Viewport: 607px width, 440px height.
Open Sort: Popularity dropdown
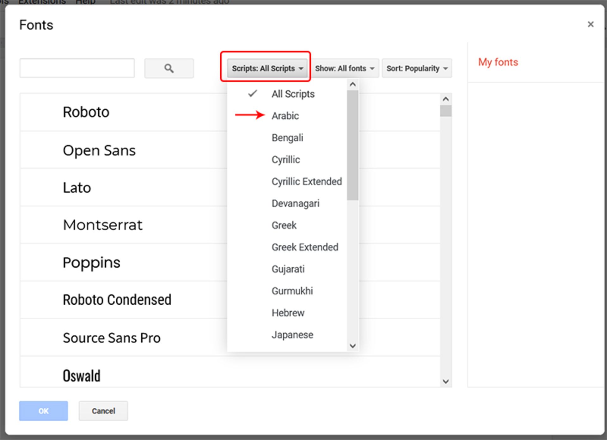(416, 68)
